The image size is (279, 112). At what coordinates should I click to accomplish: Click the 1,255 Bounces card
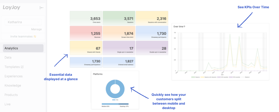[x=86, y=33]
